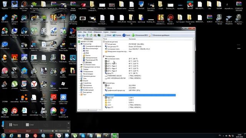Adjust the recorder speaker volume slider
This screenshot has height=138, width=246.
coord(63,131)
